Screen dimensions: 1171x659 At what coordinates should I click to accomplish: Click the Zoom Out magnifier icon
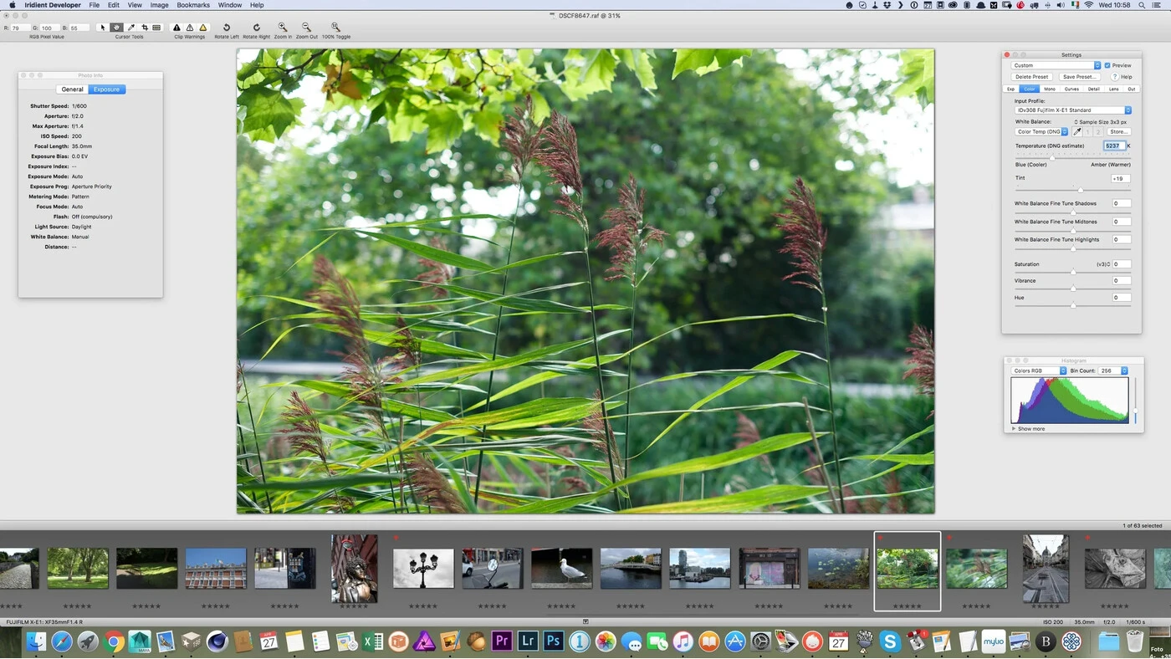306,28
